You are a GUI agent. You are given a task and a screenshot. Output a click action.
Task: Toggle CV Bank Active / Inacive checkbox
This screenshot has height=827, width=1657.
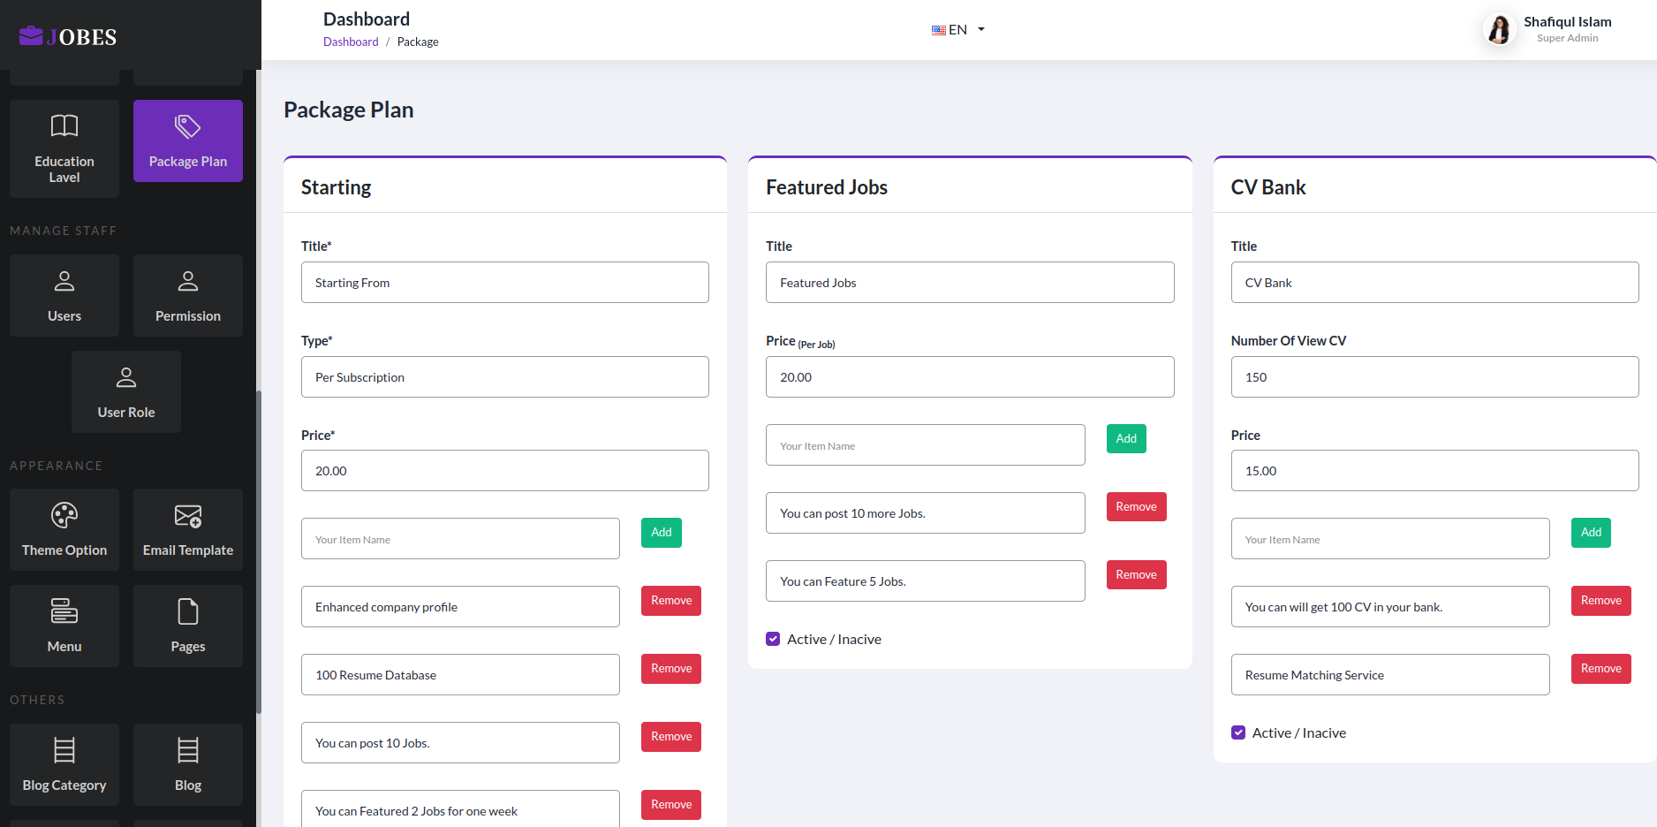pyautogui.click(x=1238, y=732)
